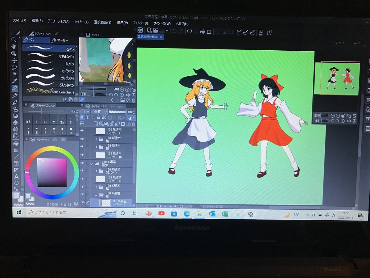Toggle Lock Layer icon in layer panel
This screenshot has height=278, width=370.
pos(98,117)
